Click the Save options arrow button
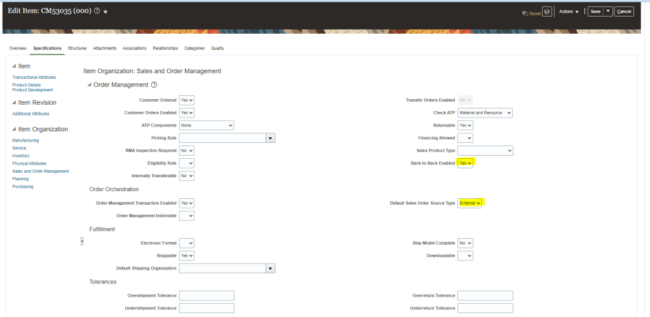Screen dimensions: 650x317 [608, 11]
